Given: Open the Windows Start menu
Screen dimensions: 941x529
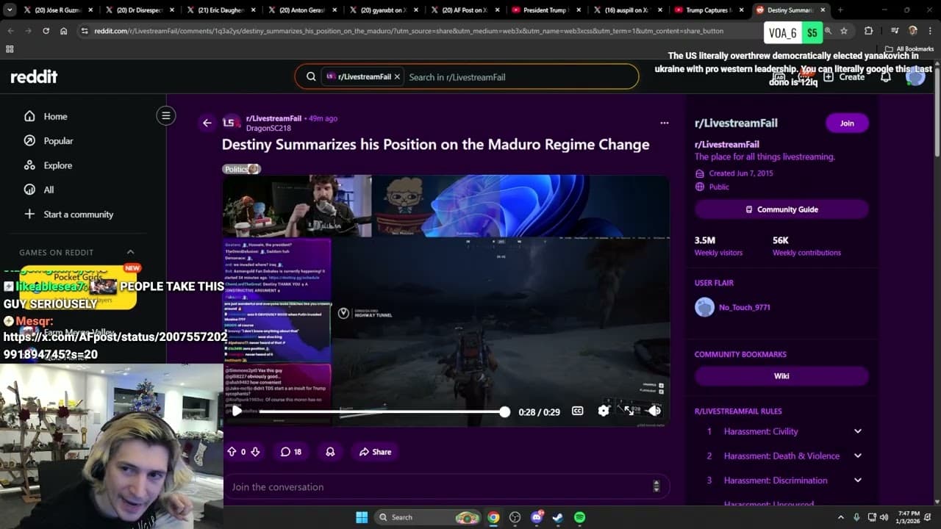Looking at the screenshot, I should point(362,517).
